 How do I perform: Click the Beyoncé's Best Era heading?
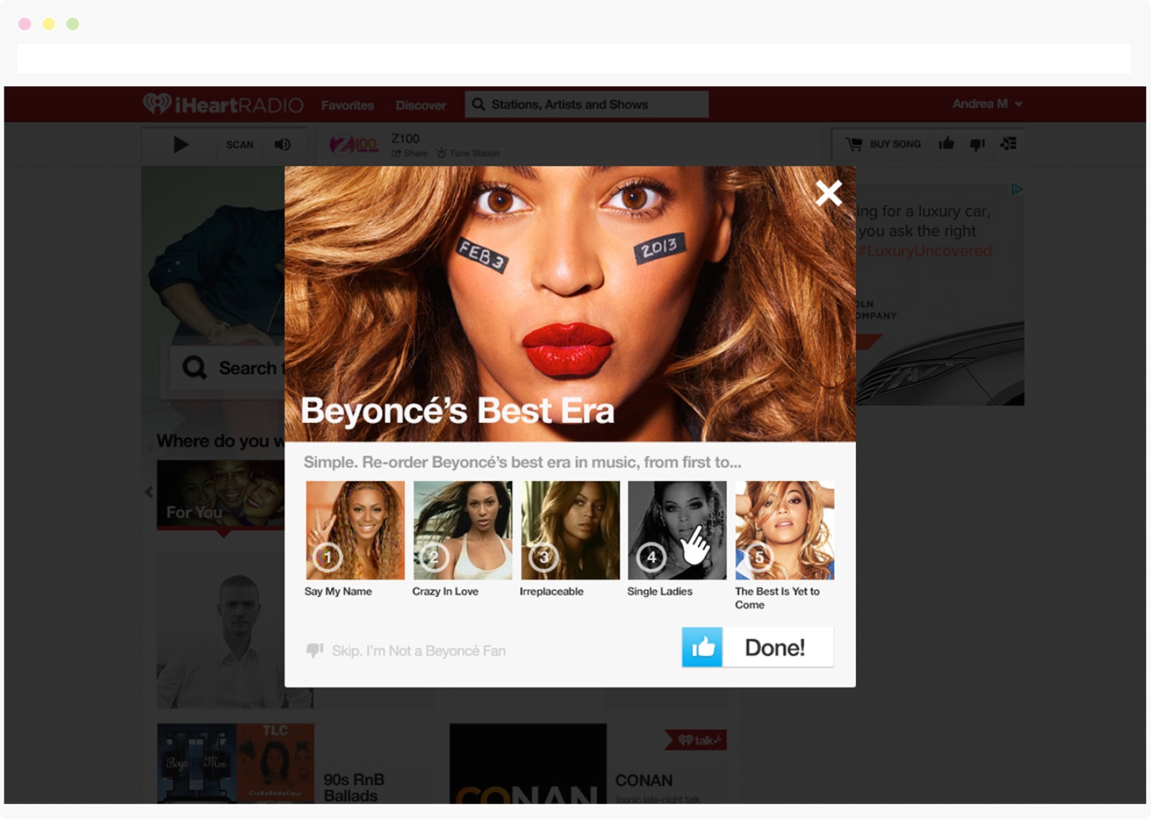pyautogui.click(x=458, y=411)
